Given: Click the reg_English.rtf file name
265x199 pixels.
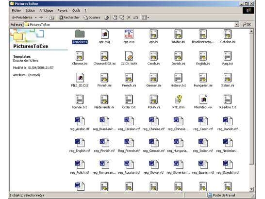Looking at the screenshot, I should (x=80, y=151).
